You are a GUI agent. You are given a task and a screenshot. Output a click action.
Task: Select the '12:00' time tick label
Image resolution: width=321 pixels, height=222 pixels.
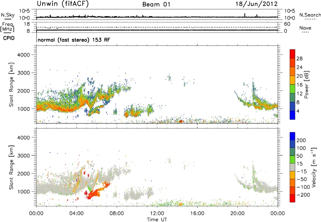pyautogui.click(x=157, y=214)
